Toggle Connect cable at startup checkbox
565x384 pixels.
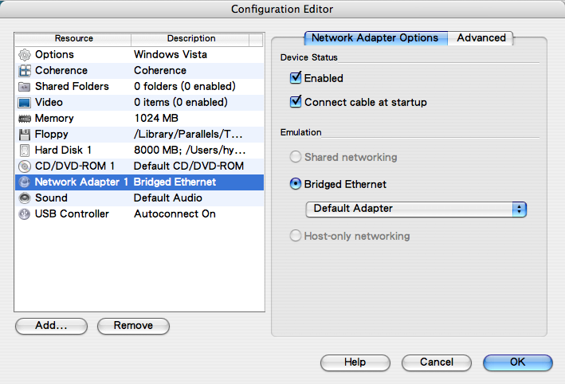(296, 102)
